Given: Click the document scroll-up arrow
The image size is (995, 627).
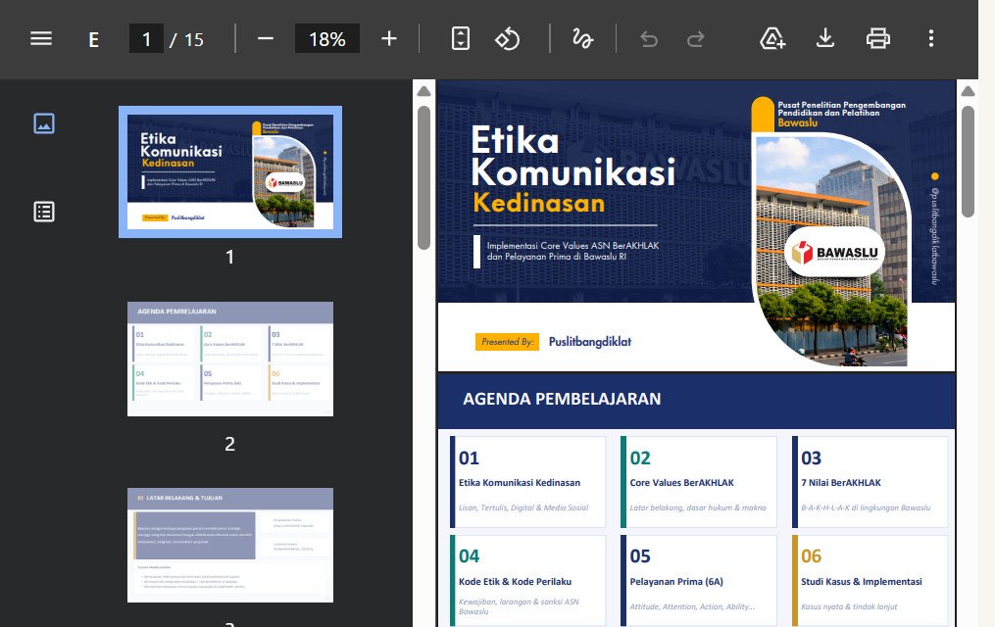Looking at the screenshot, I should point(968,91).
